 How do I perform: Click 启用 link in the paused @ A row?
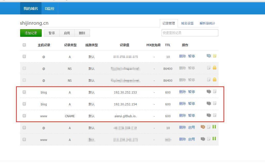[192, 127]
